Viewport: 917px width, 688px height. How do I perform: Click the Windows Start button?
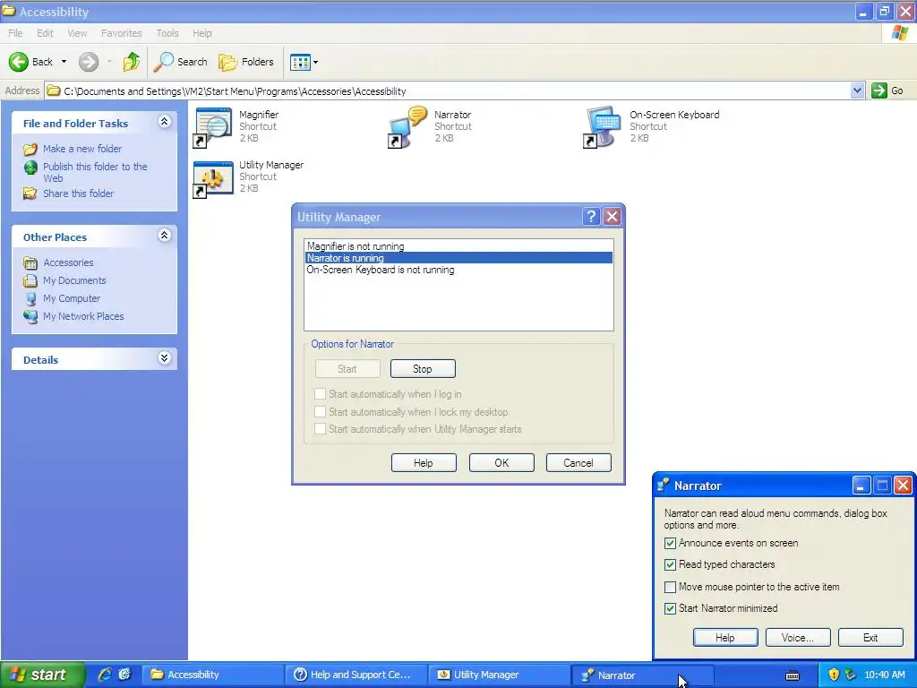click(x=43, y=675)
